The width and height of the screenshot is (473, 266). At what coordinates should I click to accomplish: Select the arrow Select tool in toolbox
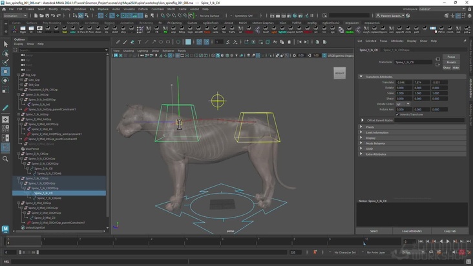[6, 44]
